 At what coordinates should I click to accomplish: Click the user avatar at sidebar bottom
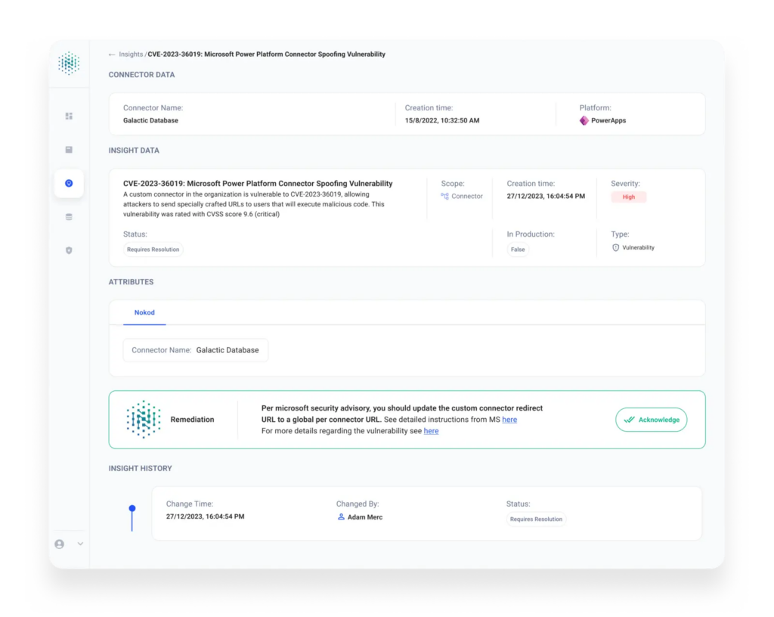tap(60, 544)
